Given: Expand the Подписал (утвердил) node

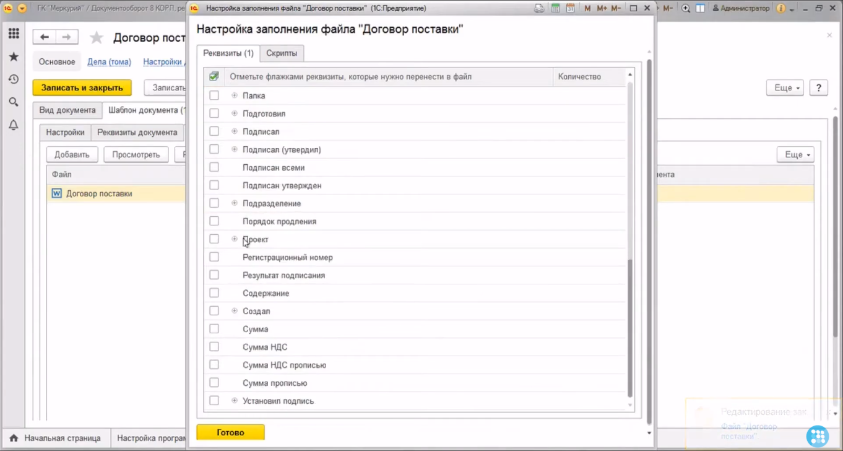Looking at the screenshot, I should 235,149.
